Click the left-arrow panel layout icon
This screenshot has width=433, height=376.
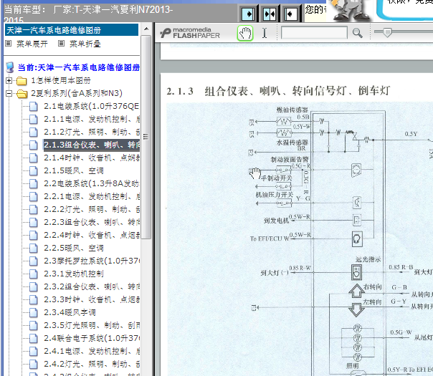coord(290,14)
